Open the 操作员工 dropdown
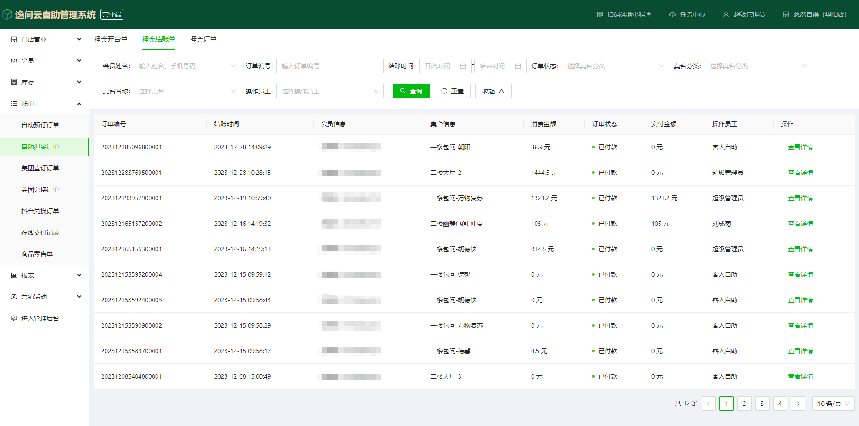 click(330, 91)
